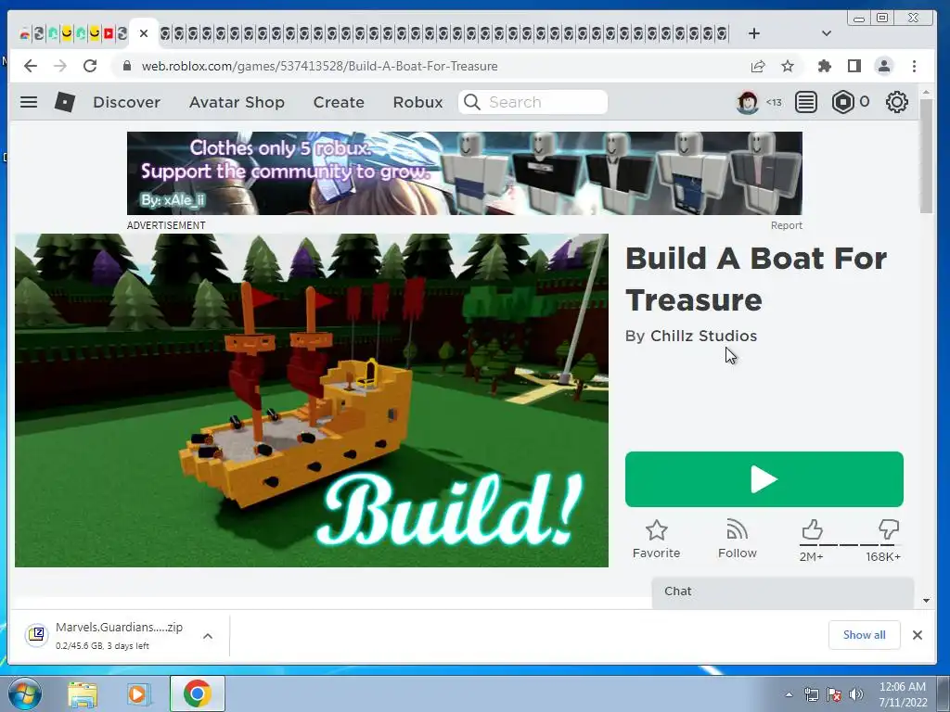Open a new browser tab
The height and width of the screenshot is (712, 950).
pyautogui.click(x=753, y=33)
